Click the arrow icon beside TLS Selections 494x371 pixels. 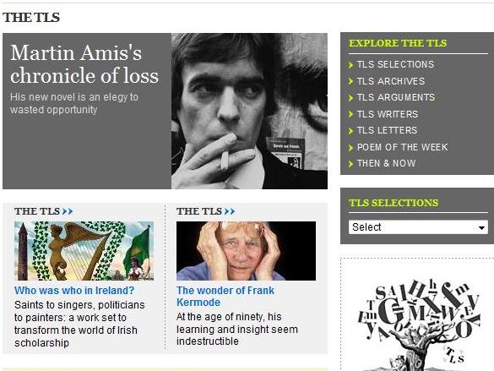click(x=351, y=65)
